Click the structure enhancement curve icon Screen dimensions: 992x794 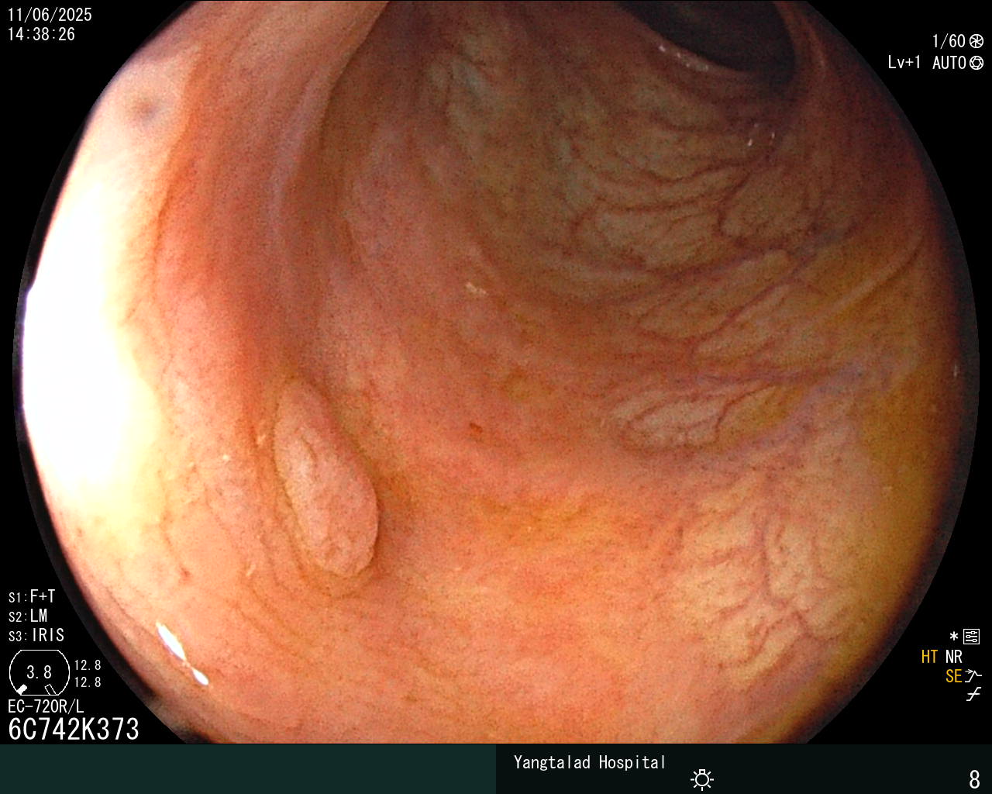973,676
